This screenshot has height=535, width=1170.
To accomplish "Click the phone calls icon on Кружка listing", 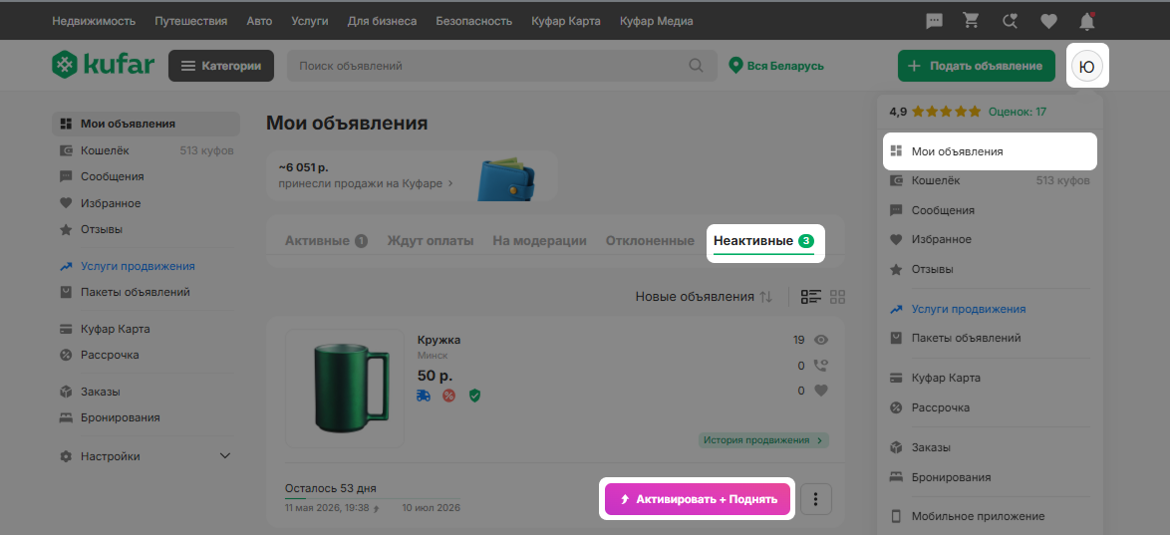I will [821, 366].
